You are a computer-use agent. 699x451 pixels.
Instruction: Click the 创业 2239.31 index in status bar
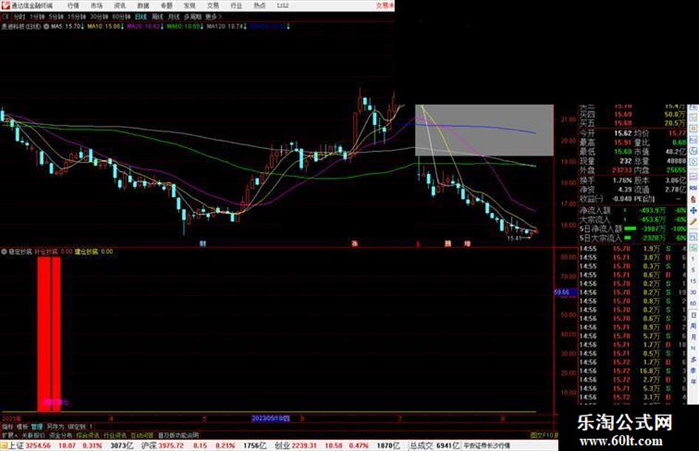click(296, 445)
